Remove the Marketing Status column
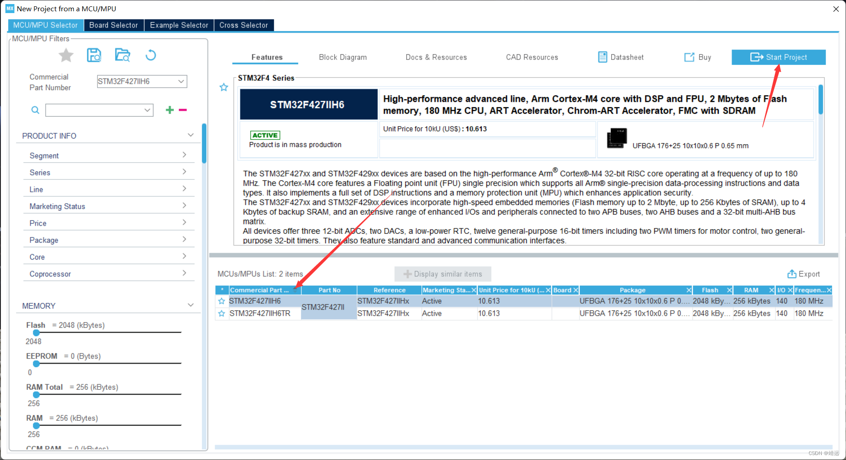The image size is (846, 460). pos(474,290)
